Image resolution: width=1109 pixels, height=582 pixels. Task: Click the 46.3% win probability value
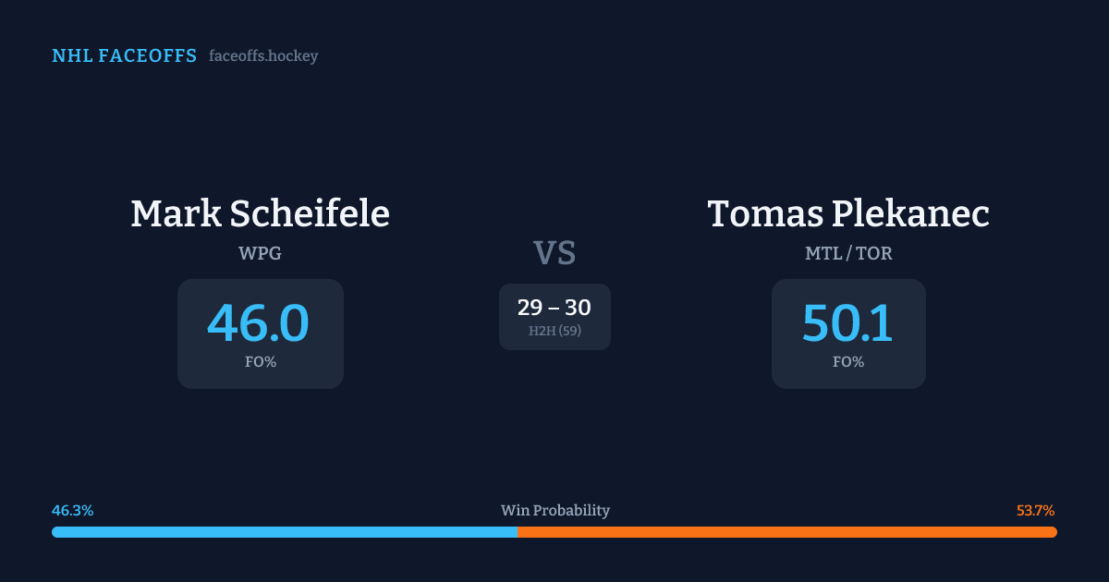pyautogui.click(x=72, y=510)
